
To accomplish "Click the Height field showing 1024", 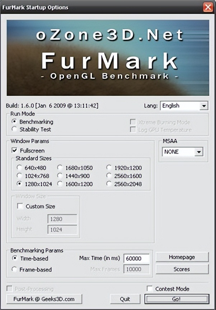I will [x=62, y=230].
